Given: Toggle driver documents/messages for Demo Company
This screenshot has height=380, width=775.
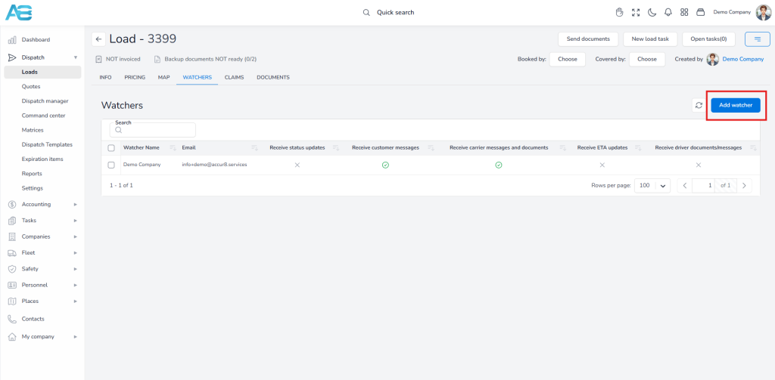Looking at the screenshot, I should [699, 165].
